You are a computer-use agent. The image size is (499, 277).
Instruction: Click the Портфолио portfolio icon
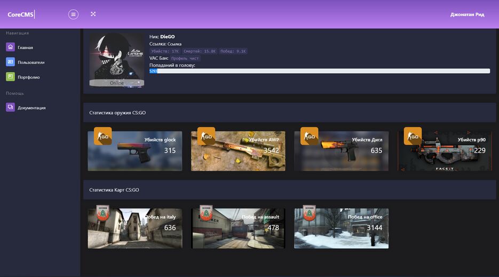pos(10,76)
